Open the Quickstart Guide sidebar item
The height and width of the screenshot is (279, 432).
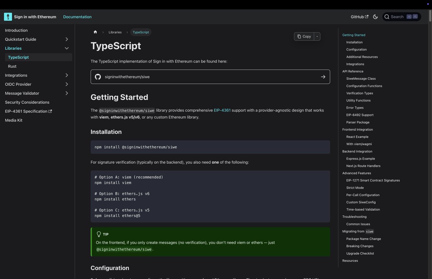(x=21, y=39)
